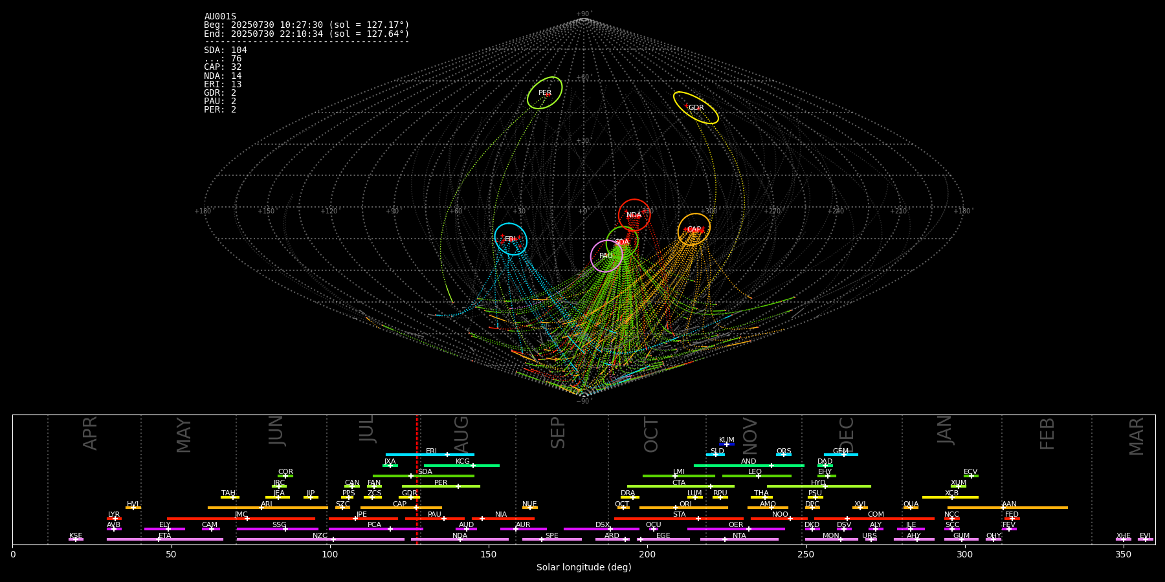Click the FEB month label in timeline

[x=1047, y=434]
